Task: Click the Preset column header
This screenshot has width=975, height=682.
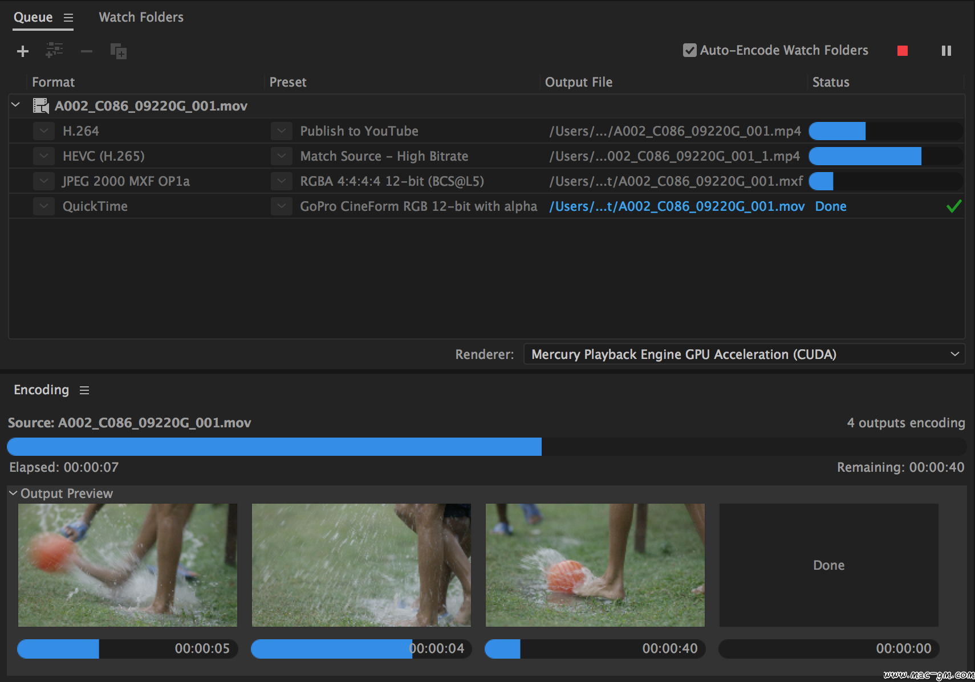Action: point(288,82)
